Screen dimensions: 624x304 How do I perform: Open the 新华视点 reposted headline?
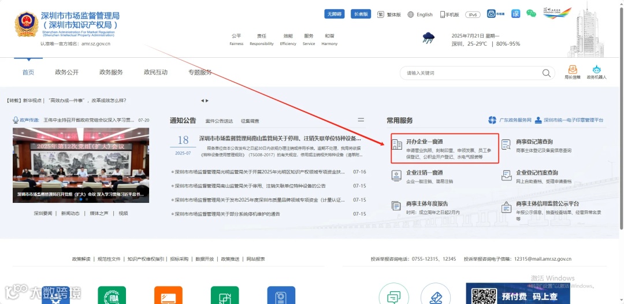click(66, 101)
